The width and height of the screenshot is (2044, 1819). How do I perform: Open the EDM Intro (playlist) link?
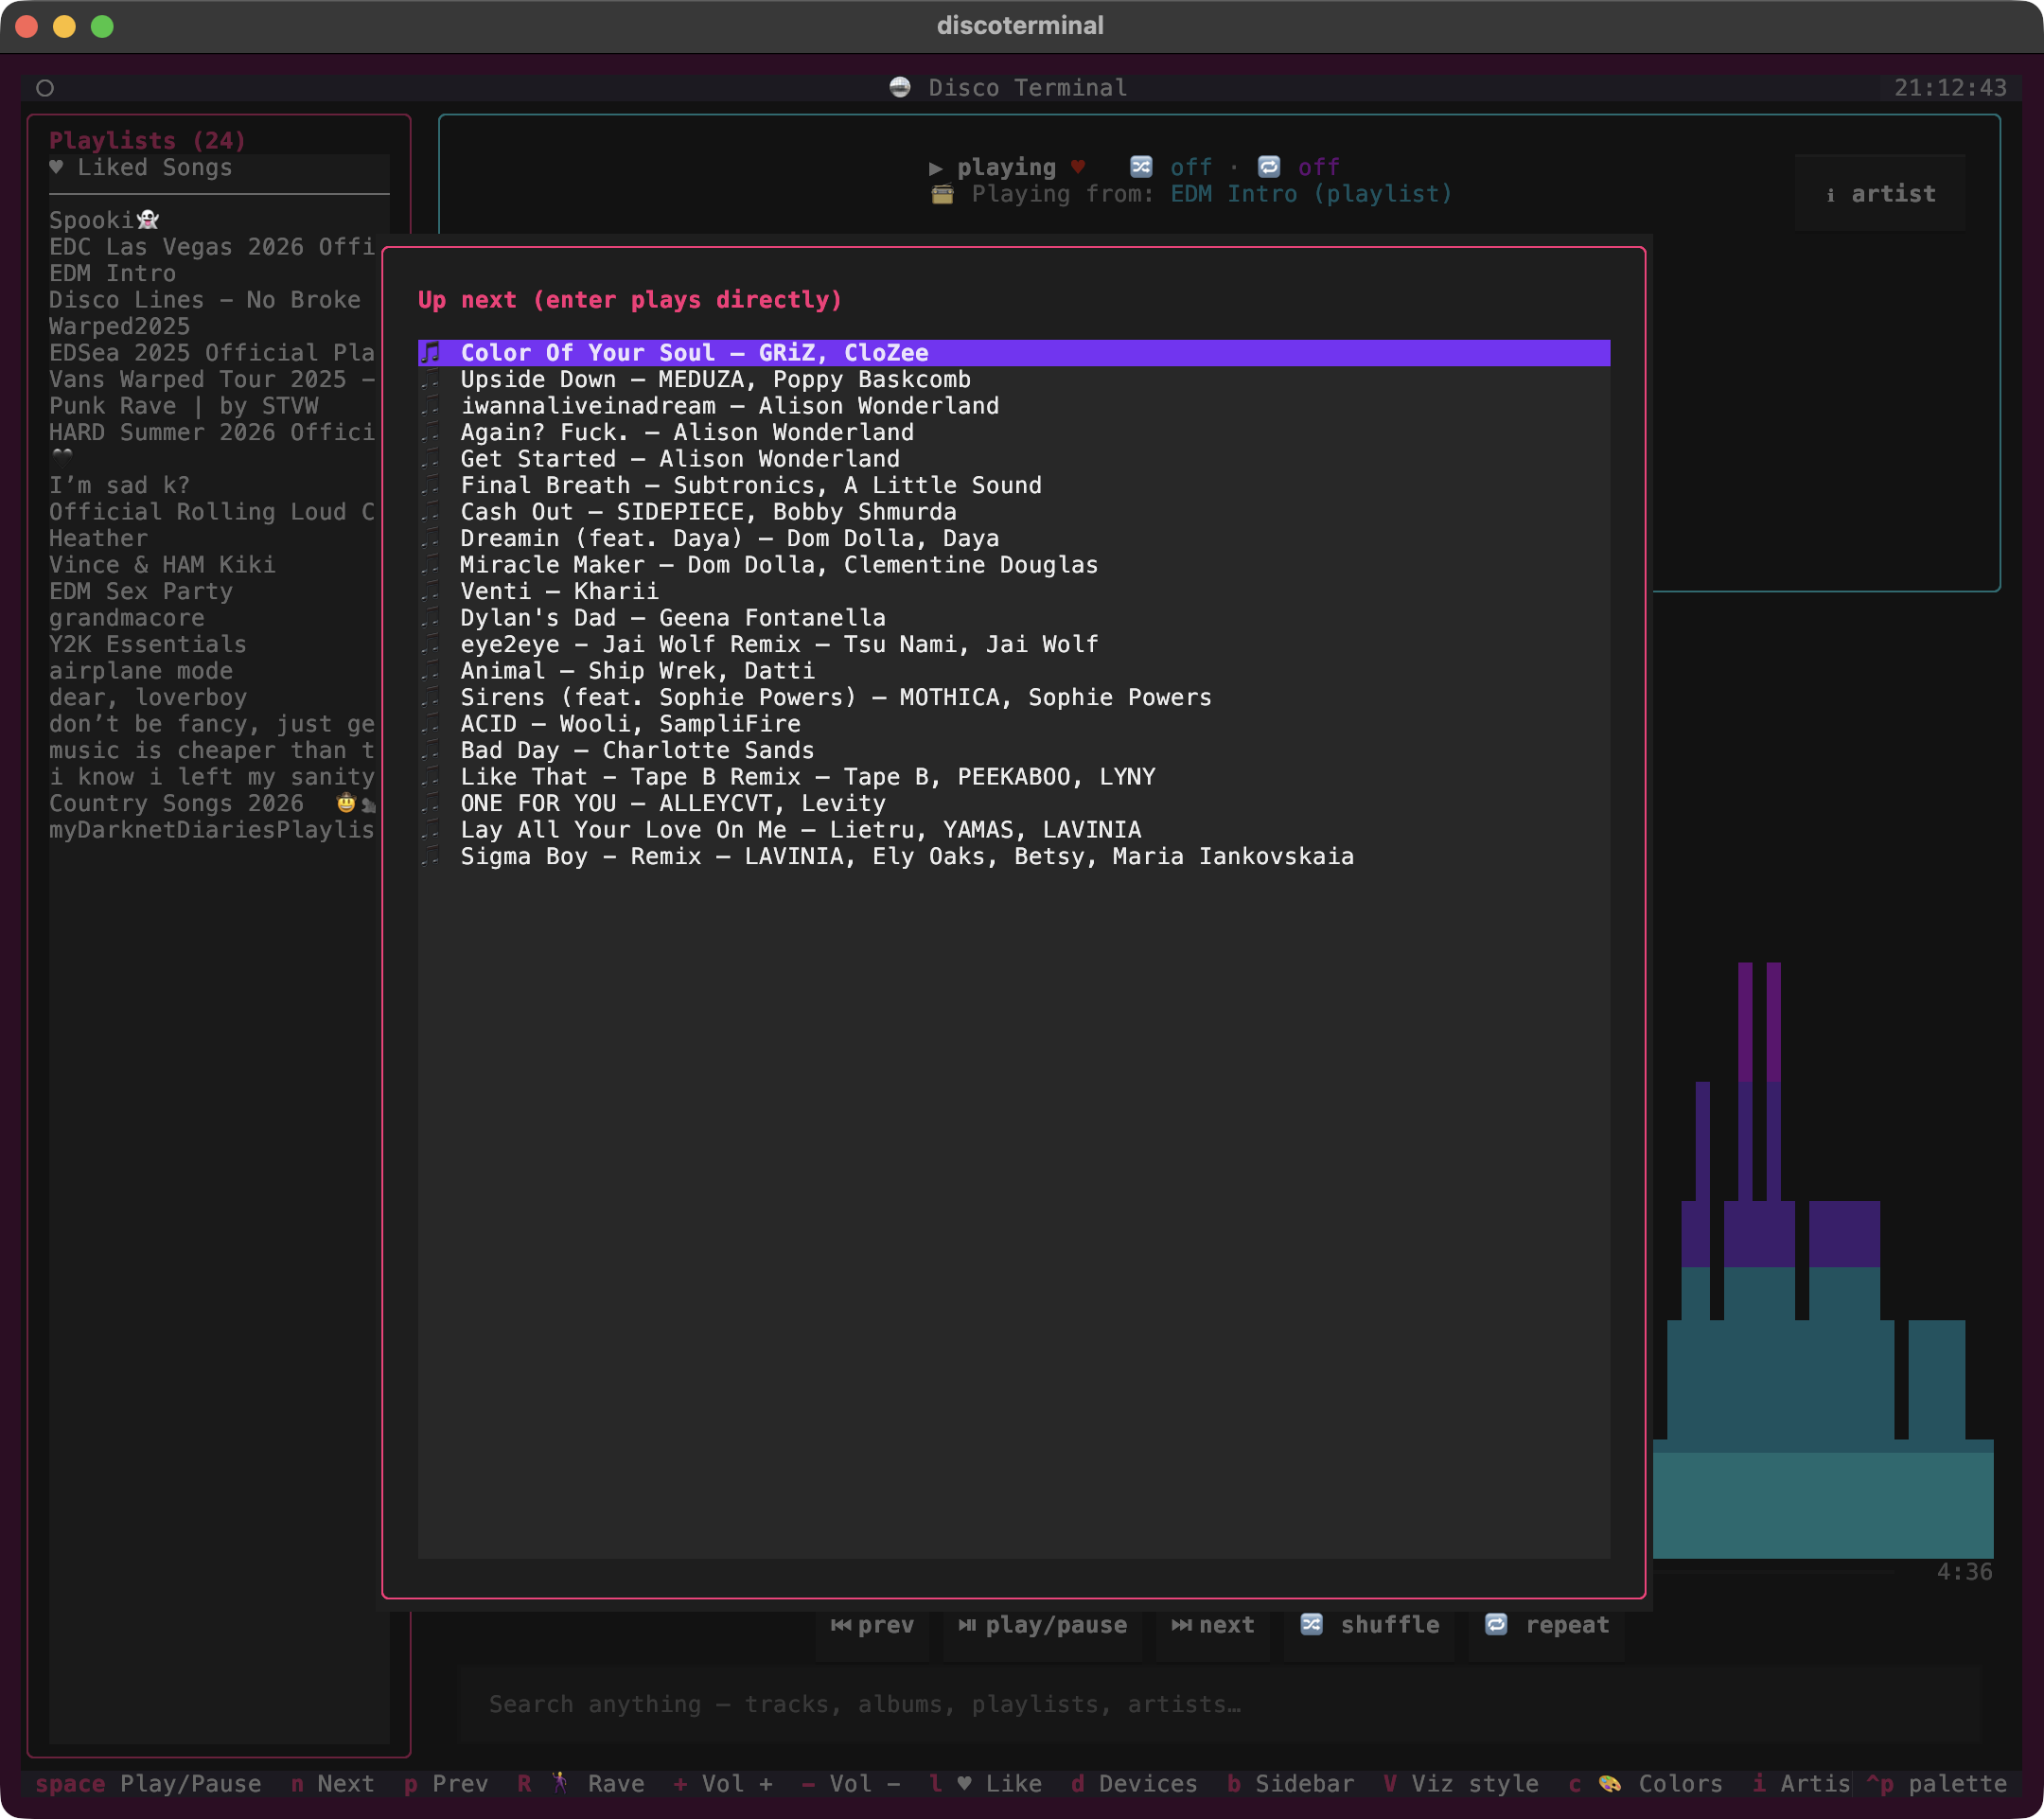[1311, 194]
